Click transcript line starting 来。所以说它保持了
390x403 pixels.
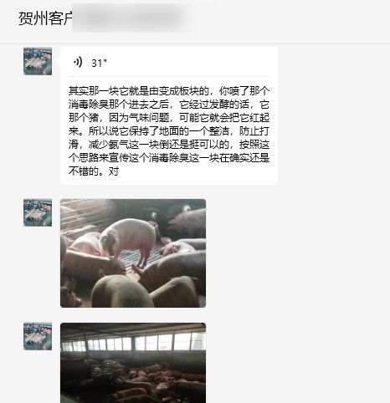tap(169, 131)
